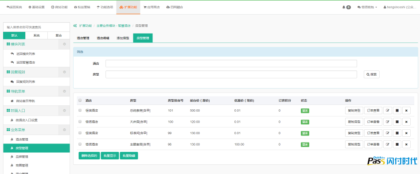Toggle 显示 status badge for 总统套房
The height and width of the screenshot is (174, 420).
tap(305, 111)
